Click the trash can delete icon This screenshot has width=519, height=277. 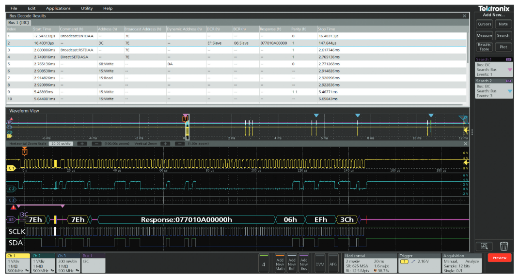504,246
